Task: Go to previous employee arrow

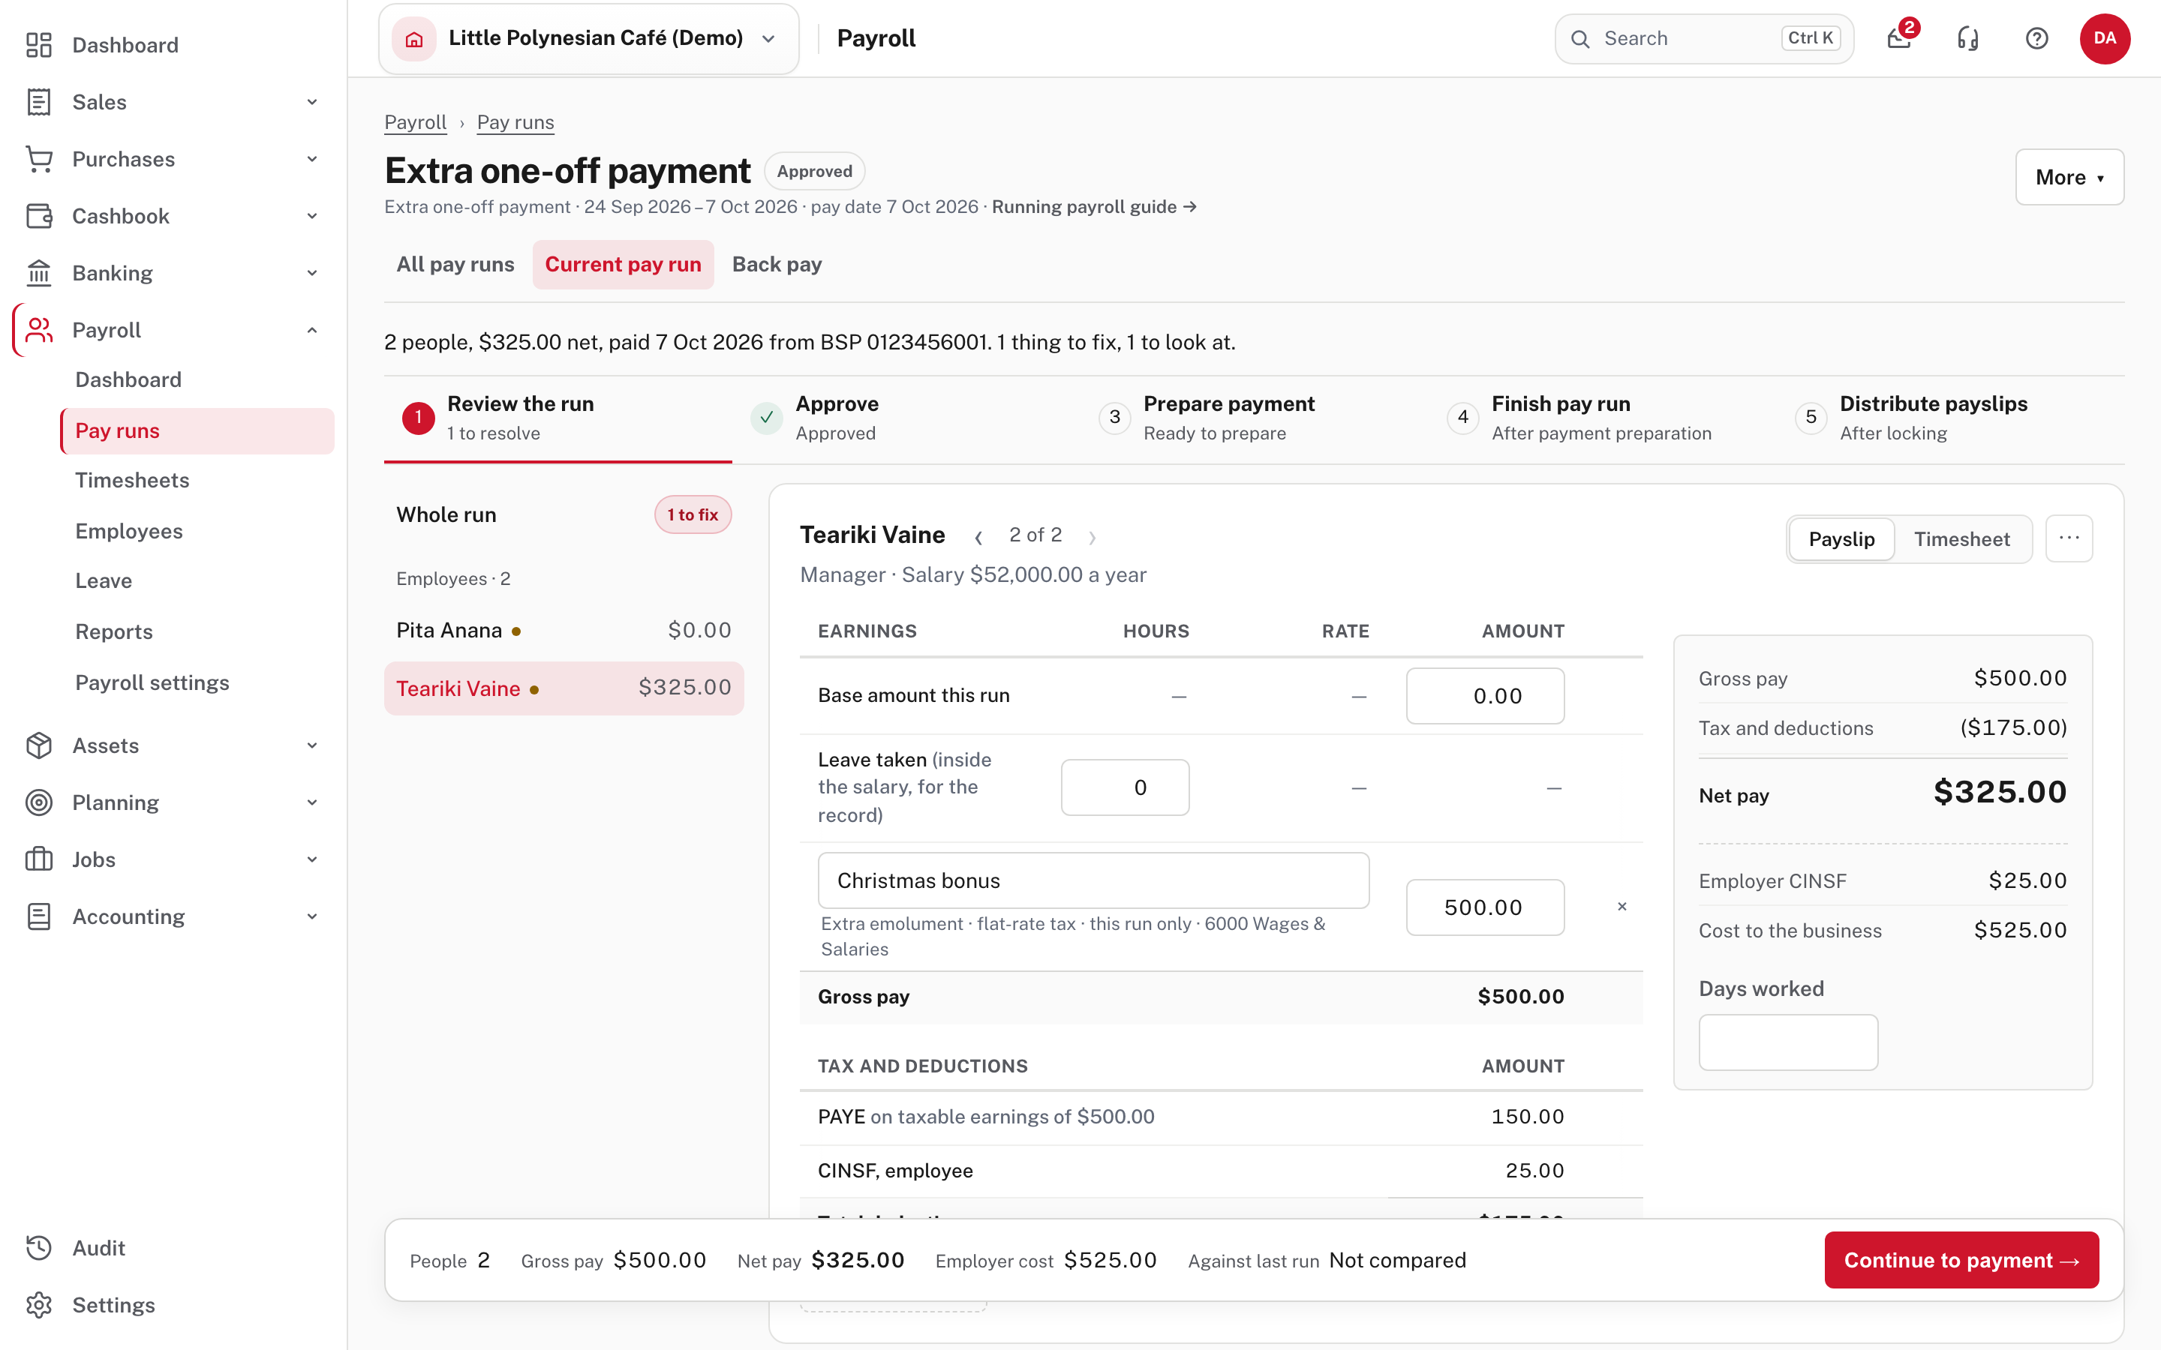Action: (978, 536)
